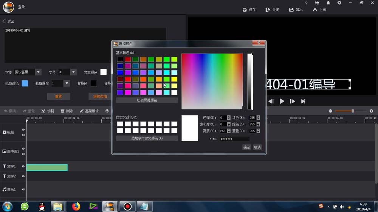Select the black basic color swatch
The width and height of the screenshot is (378, 212).
(x=120, y=59)
